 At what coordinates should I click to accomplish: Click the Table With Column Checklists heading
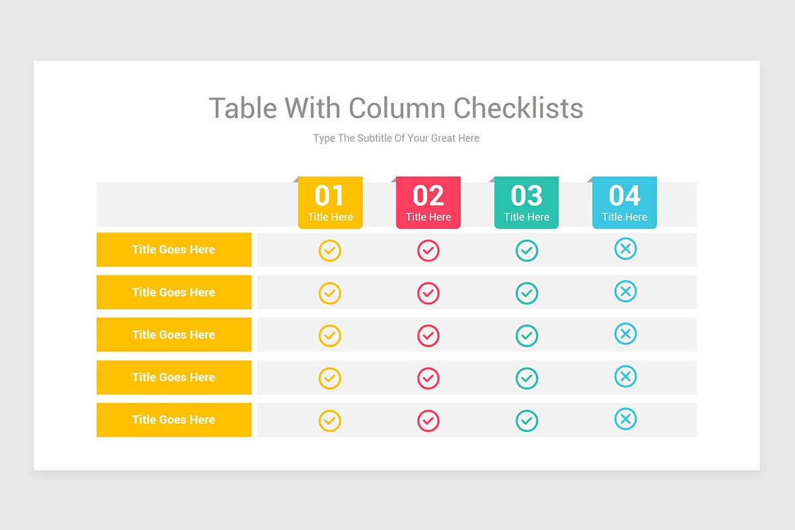pyautogui.click(x=396, y=108)
